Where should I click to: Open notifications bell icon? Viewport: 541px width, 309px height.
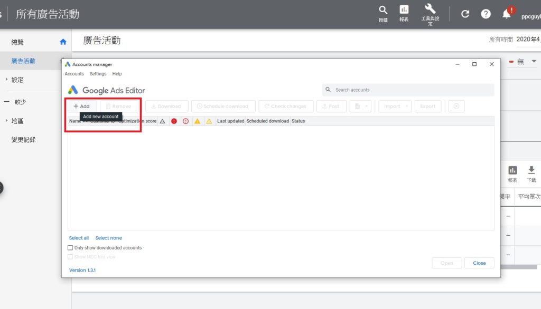[x=507, y=14]
